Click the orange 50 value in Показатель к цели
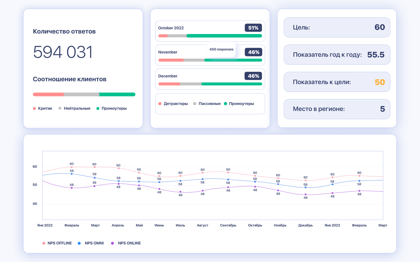 380,82
